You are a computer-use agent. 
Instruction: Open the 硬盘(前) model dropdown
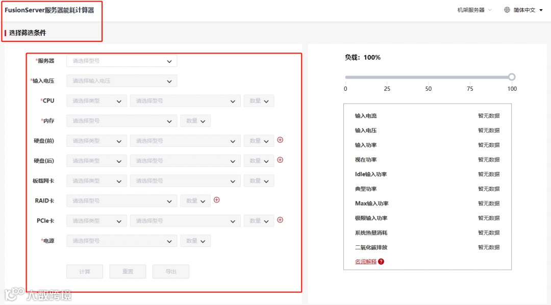pyautogui.click(x=185, y=141)
